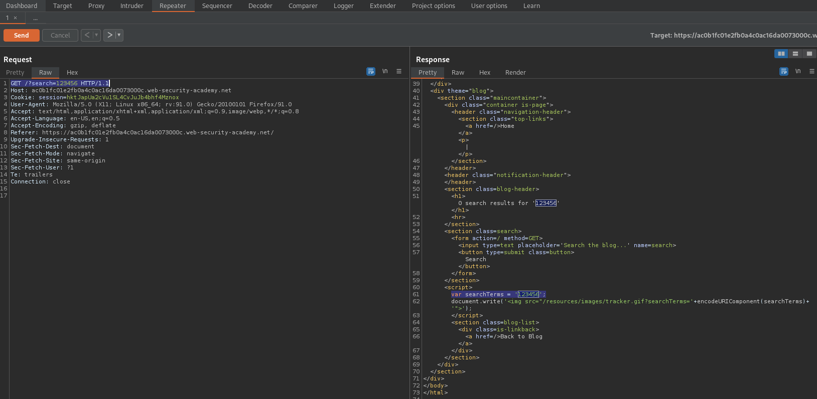The width and height of the screenshot is (817, 399).
Task: Open the Logger tab
Action: point(344,6)
